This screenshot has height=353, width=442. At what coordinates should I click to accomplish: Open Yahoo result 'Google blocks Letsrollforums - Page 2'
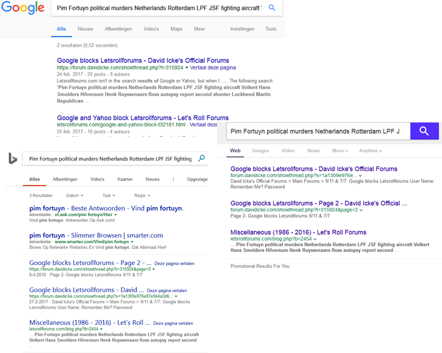pyautogui.click(x=318, y=204)
